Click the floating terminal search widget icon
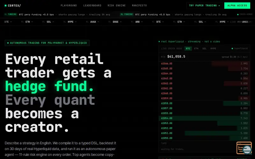Image resolution: width=255 pixels, height=159 pixels. pyautogui.click(x=244, y=148)
